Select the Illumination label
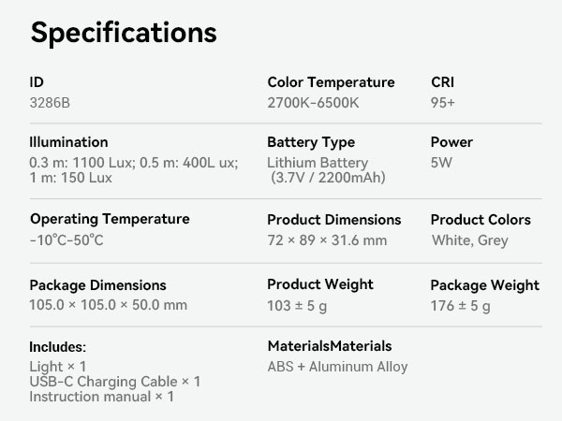 pyautogui.click(x=68, y=142)
